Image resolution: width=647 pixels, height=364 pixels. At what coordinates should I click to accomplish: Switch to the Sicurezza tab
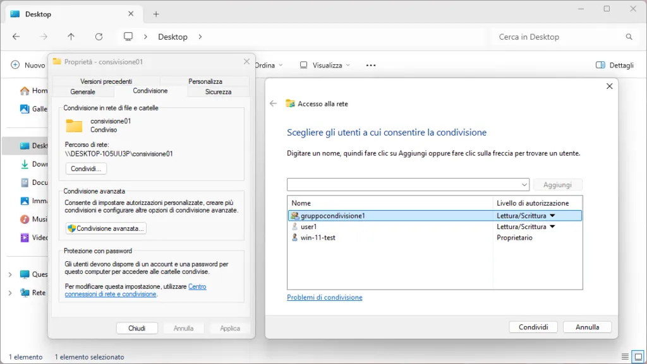tap(218, 91)
